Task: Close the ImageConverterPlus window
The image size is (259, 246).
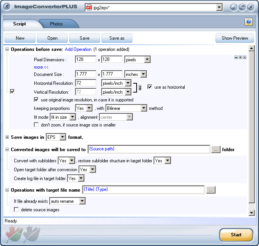Action: point(251,7)
